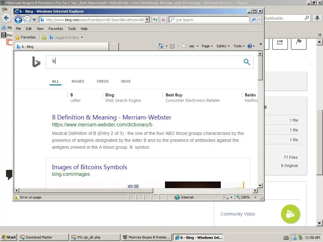Click the Bing logo
The width and height of the screenshot is (323, 242).
coord(36,61)
